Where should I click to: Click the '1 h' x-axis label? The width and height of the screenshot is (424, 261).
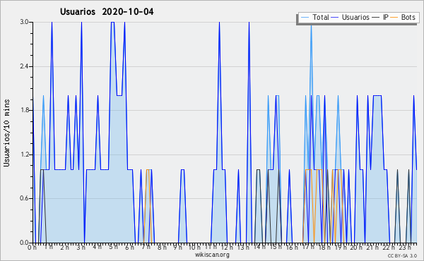[49, 248]
